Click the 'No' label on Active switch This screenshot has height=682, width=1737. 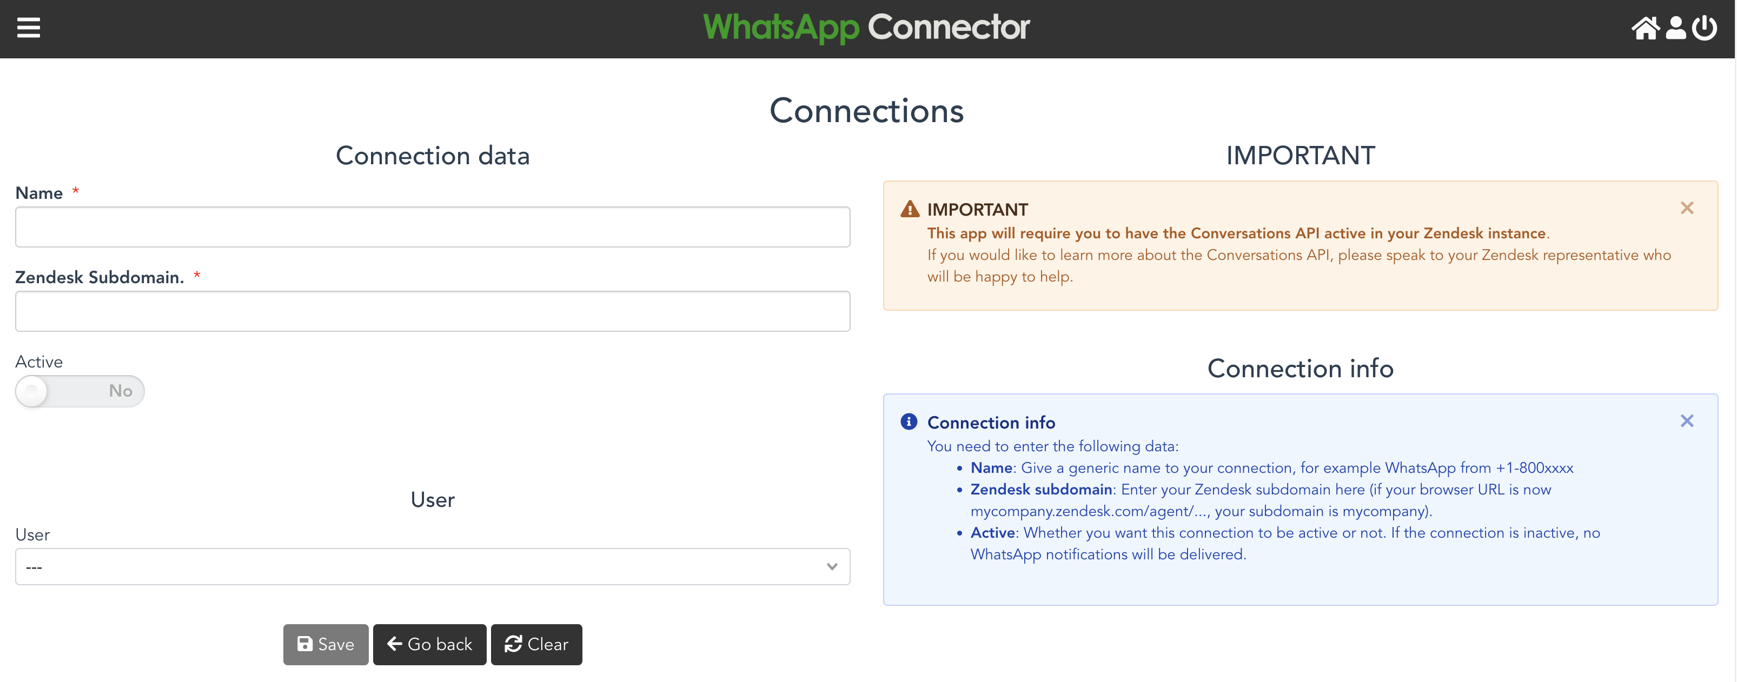point(120,391)
